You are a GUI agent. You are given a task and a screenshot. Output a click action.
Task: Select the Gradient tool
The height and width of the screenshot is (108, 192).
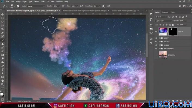2,55
